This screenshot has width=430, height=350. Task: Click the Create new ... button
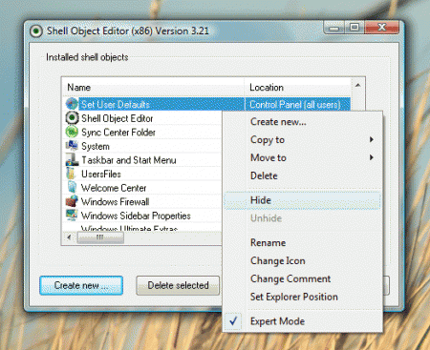coord(81,285)
